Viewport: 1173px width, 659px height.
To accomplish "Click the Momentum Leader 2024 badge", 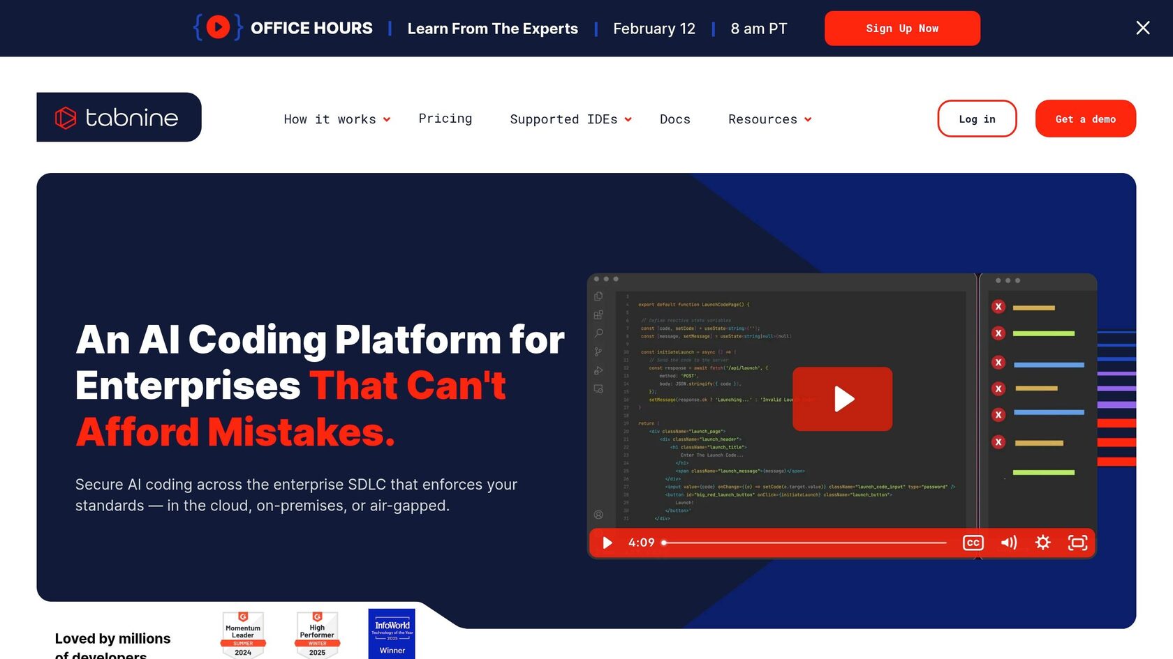I will [x=243, y=635].
